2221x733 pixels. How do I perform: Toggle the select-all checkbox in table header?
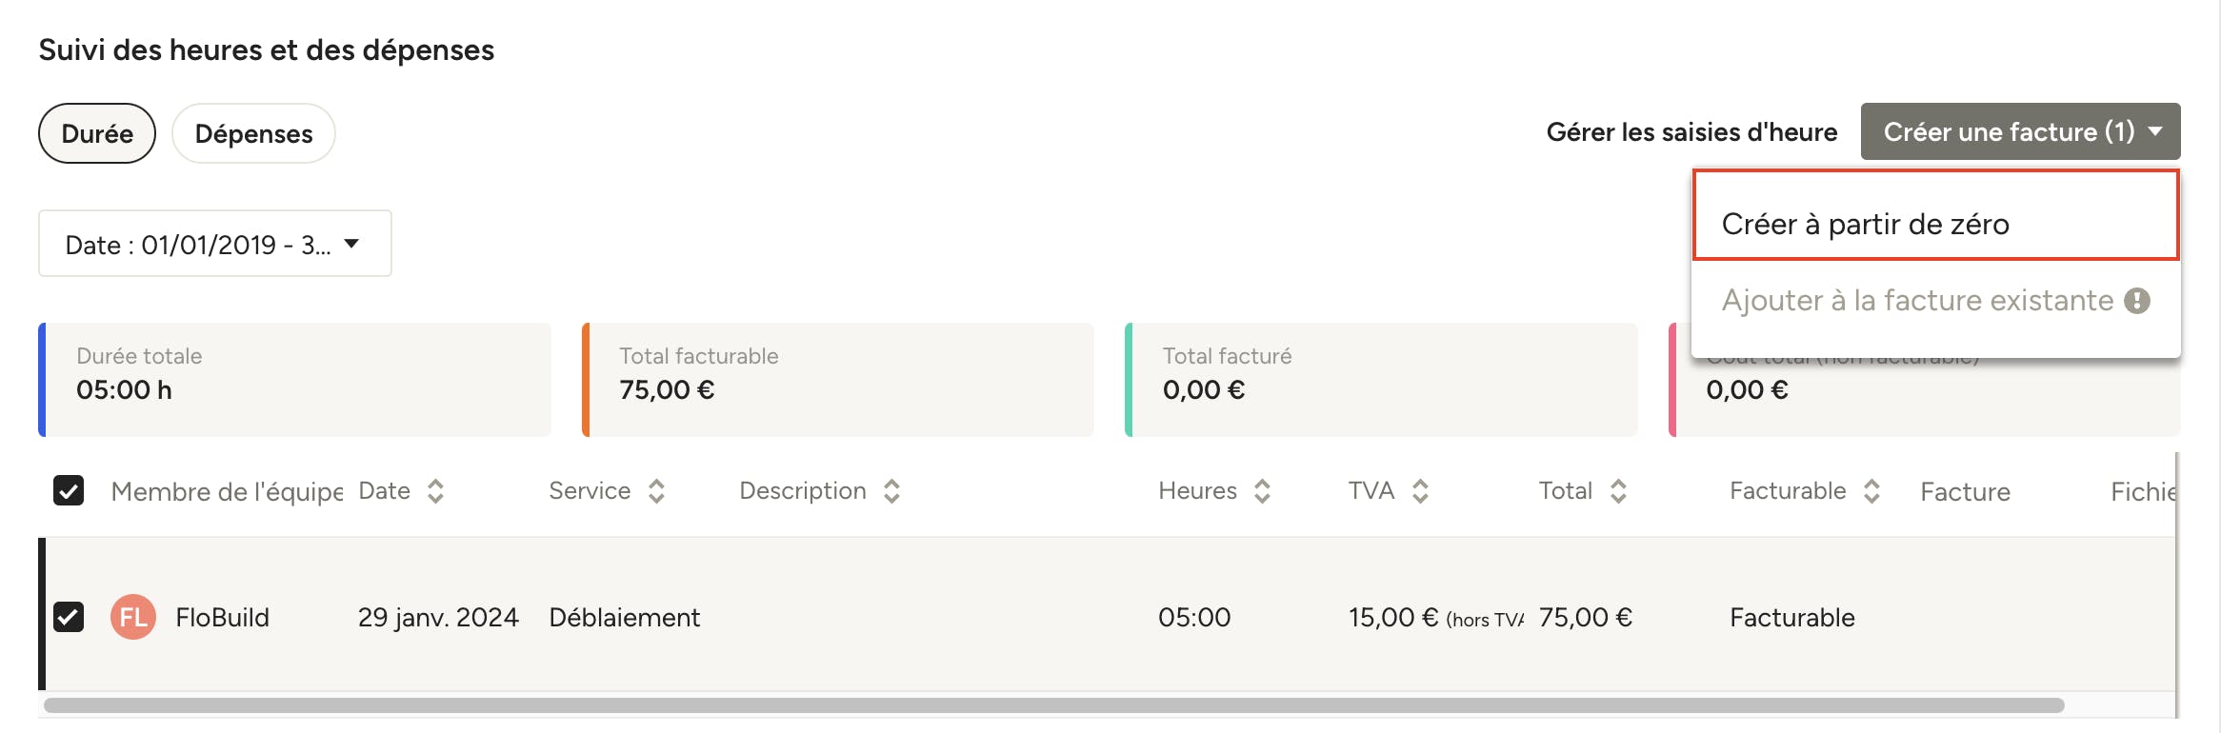(69, 491)
